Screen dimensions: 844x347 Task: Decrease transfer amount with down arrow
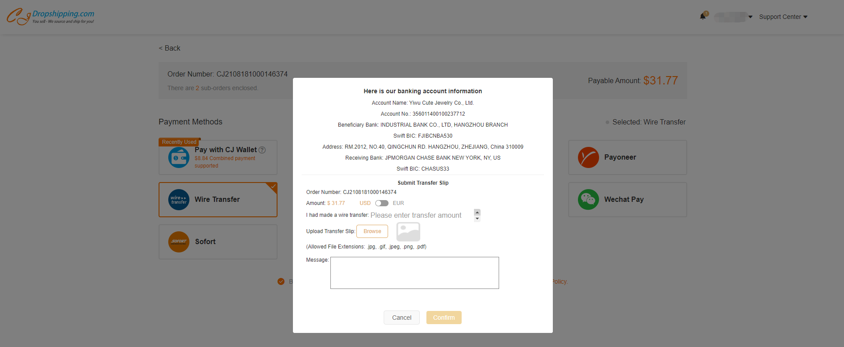pos(477,219)
